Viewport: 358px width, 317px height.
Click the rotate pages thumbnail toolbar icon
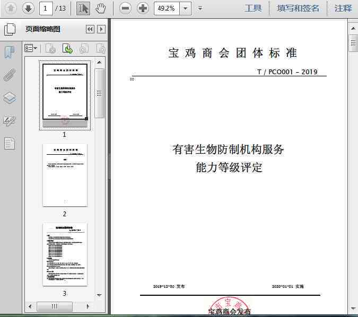[x=51, y=48]
